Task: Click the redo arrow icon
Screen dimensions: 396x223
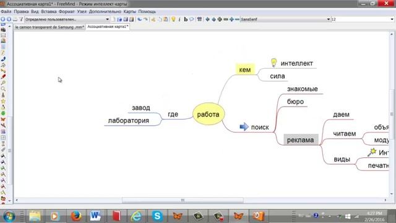Action: [146, 19]
